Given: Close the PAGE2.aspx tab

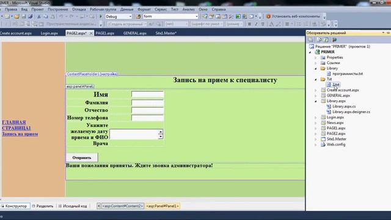Looking at the screenshot, I should (91, 33).
